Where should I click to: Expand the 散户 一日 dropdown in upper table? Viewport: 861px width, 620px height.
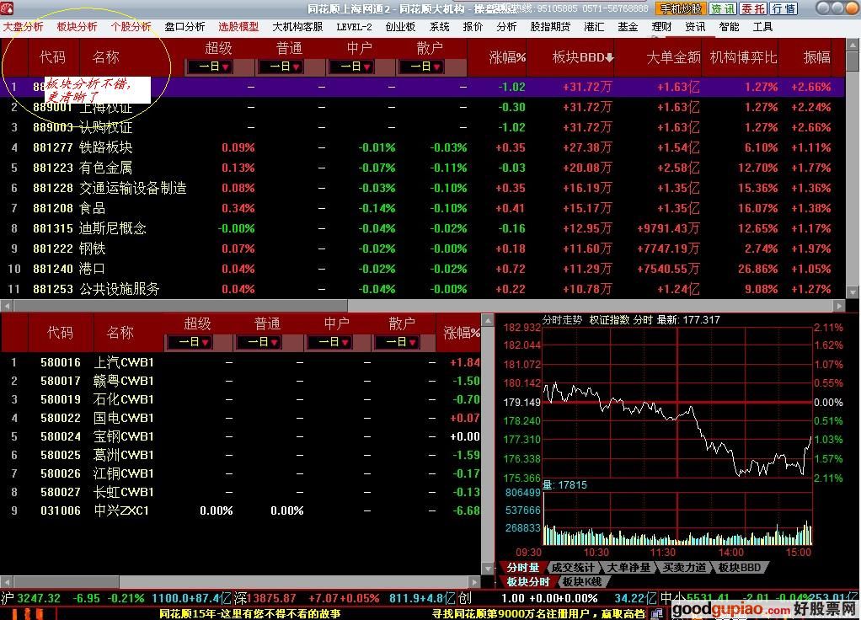point(420,67)
